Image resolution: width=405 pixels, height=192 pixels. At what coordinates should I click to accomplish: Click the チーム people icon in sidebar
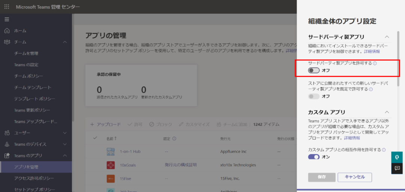tap(7, 42)
